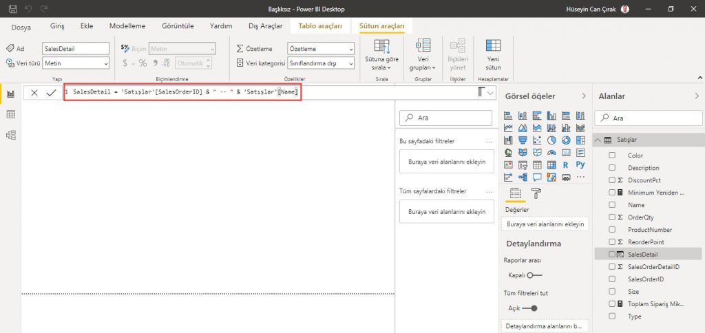This screenshot has height=333, width=705.
Task: Tick the Color field checkbox
Action: coord(612,155)
